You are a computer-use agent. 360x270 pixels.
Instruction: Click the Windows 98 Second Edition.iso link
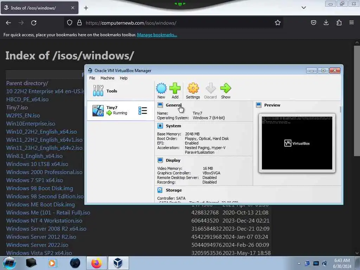(45, 196)
